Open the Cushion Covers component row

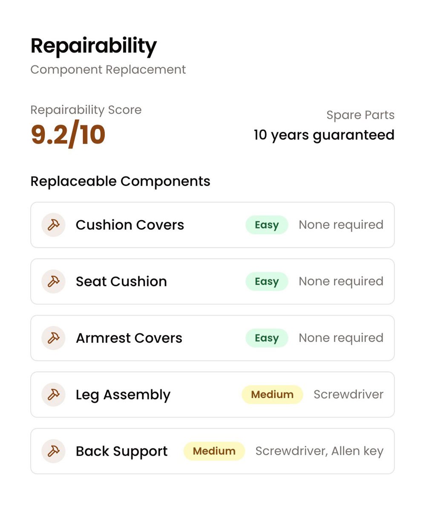click(213, 225)
